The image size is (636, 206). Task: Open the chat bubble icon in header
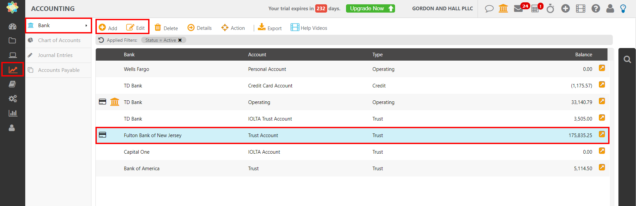pos(489,9)
